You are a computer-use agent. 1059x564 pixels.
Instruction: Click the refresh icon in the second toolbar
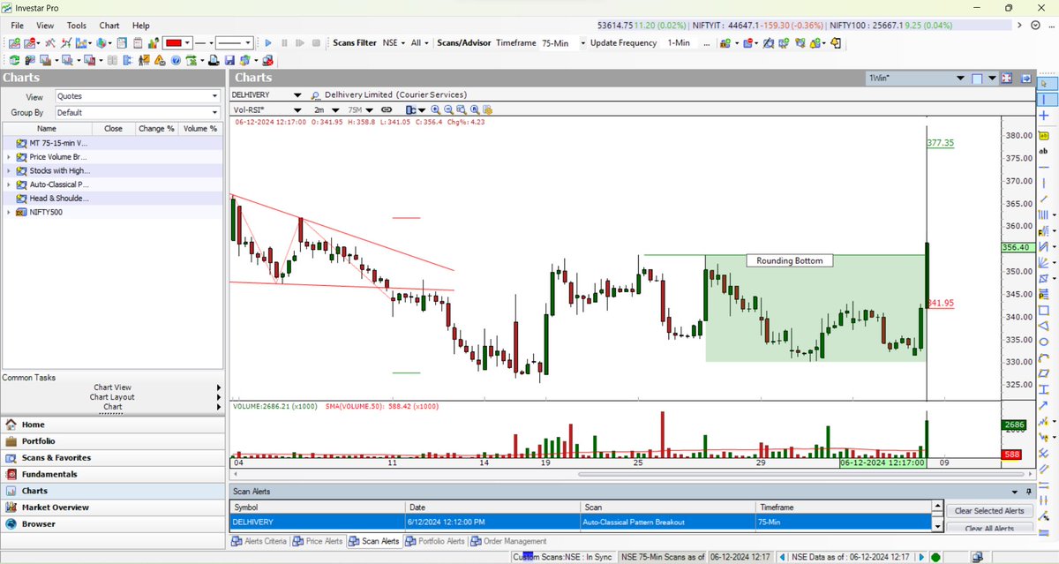(x=14, y=61)
